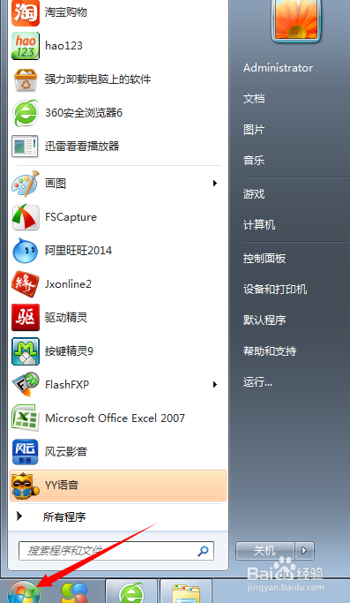Open the FlashFXP icon
The height and width of the screenshot is (603, 350).
click(26, 385)
